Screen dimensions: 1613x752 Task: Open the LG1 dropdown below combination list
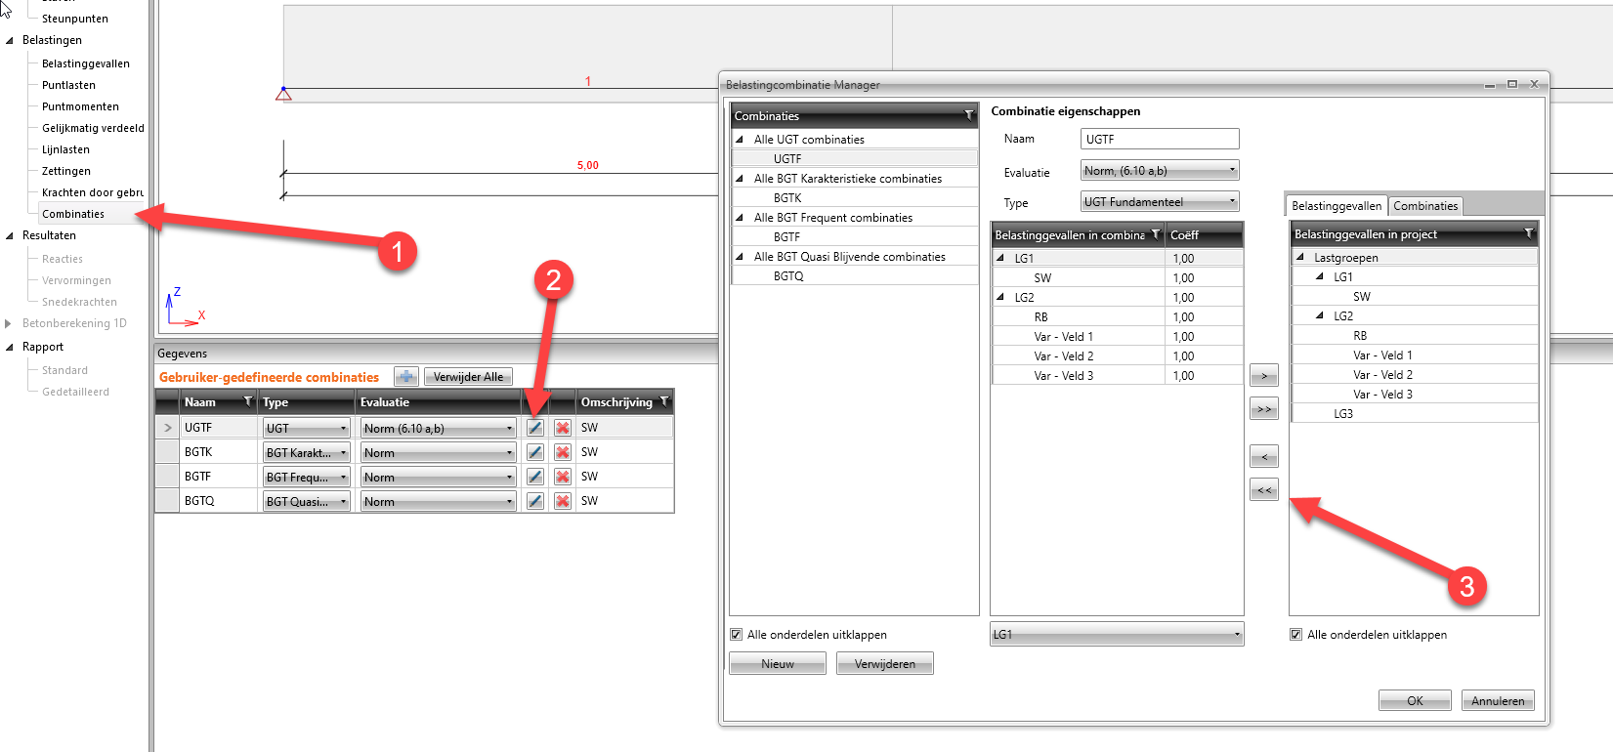[x=1116, y=635]
